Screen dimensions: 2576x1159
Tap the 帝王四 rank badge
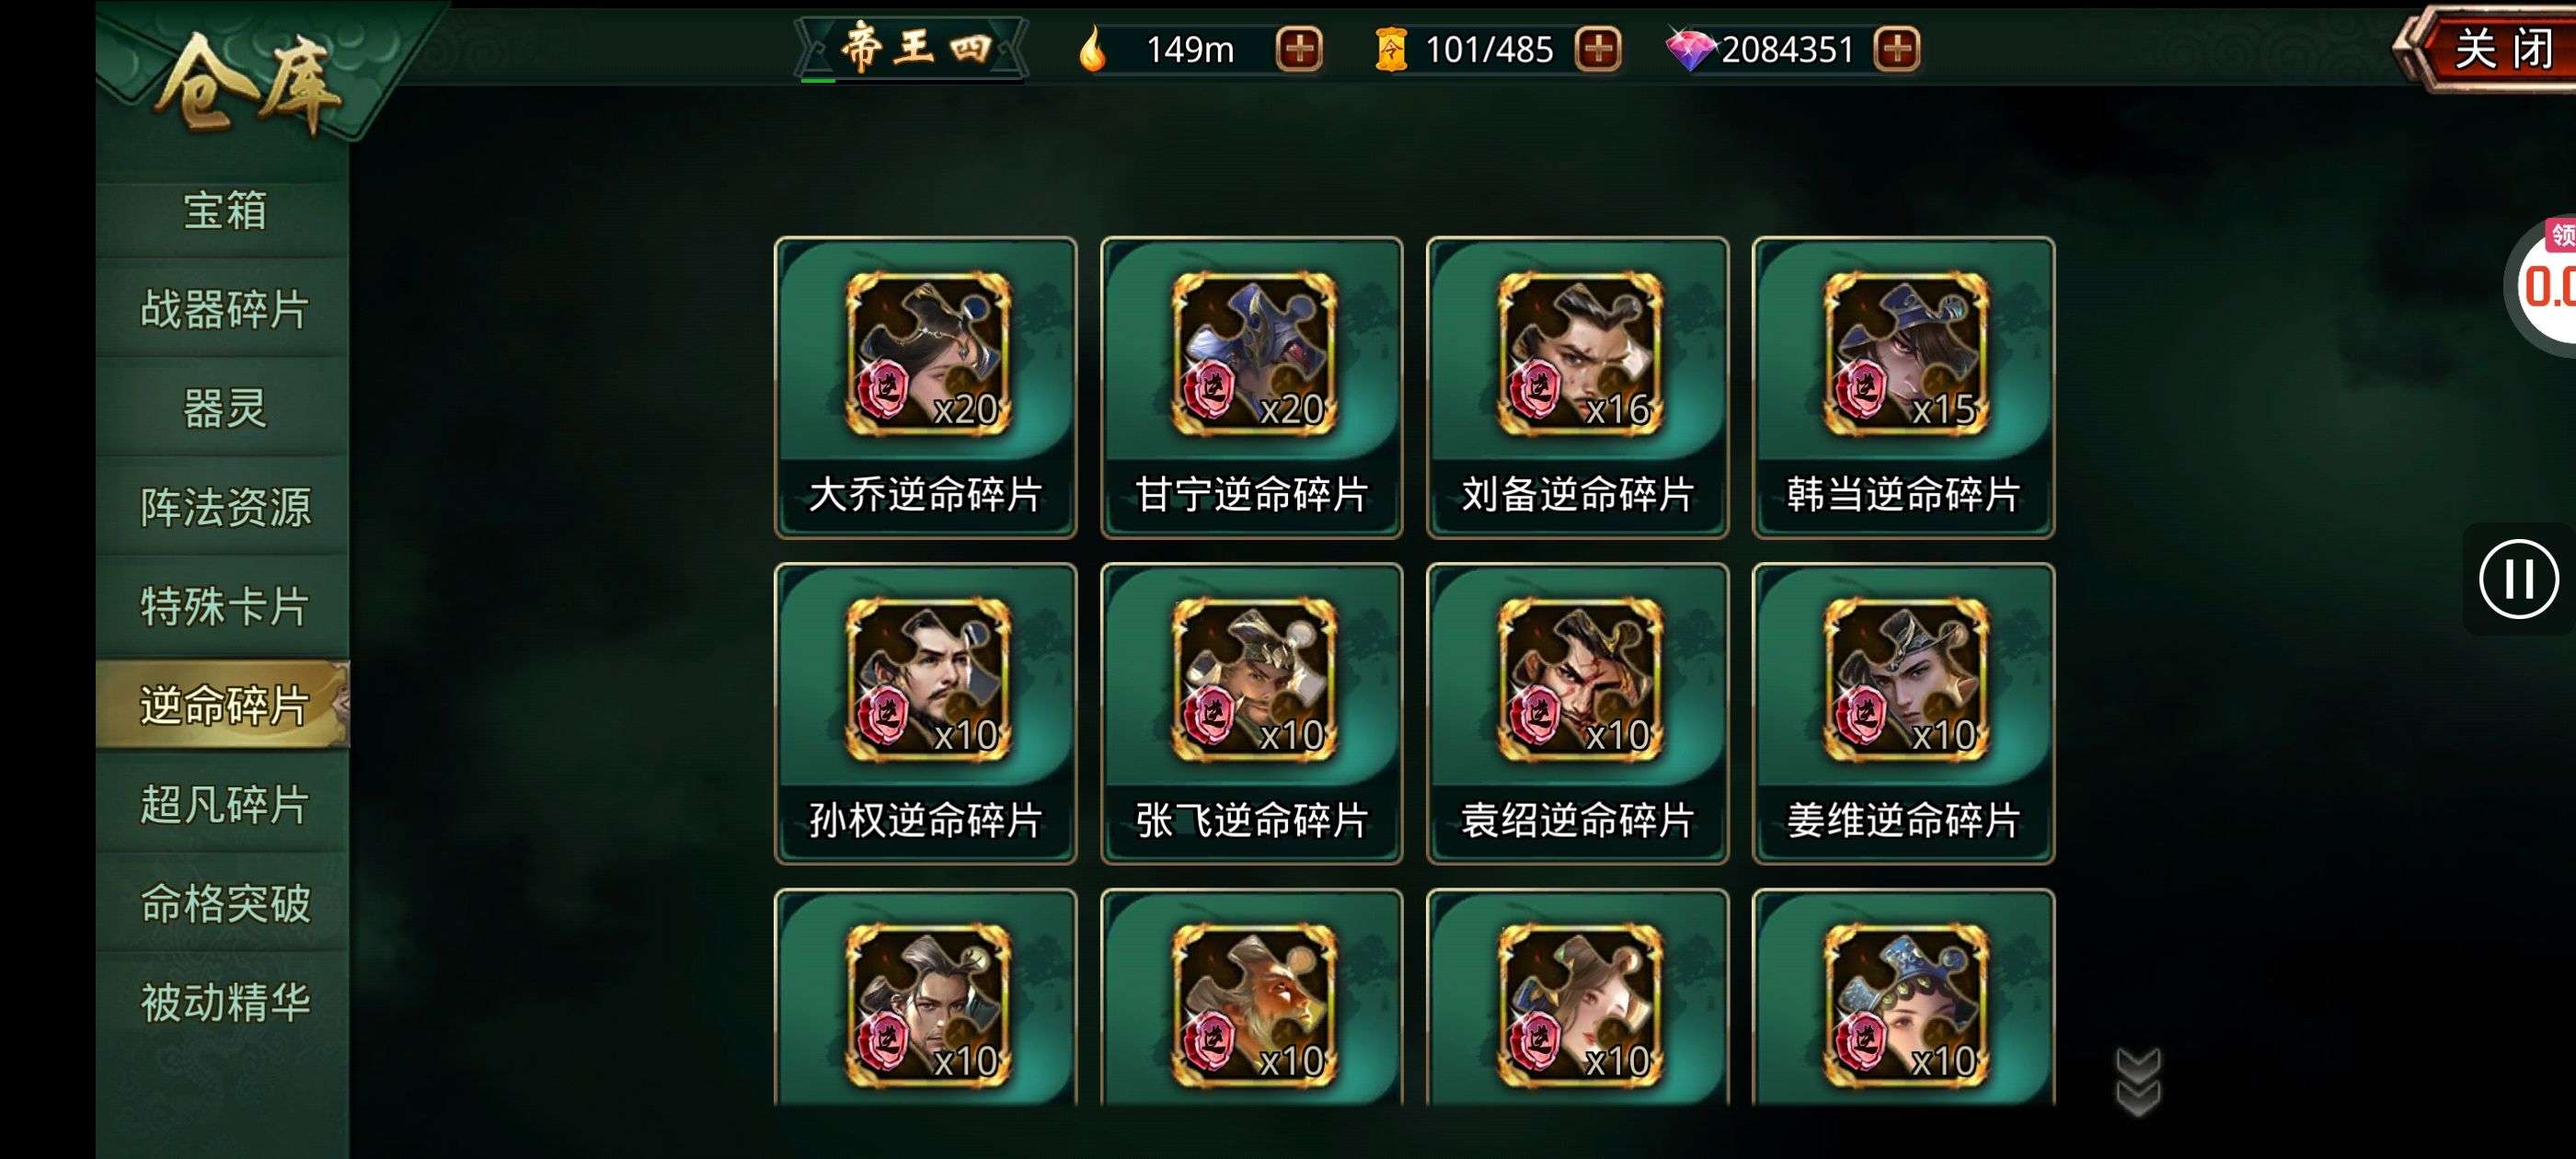[x=913, y=47]
